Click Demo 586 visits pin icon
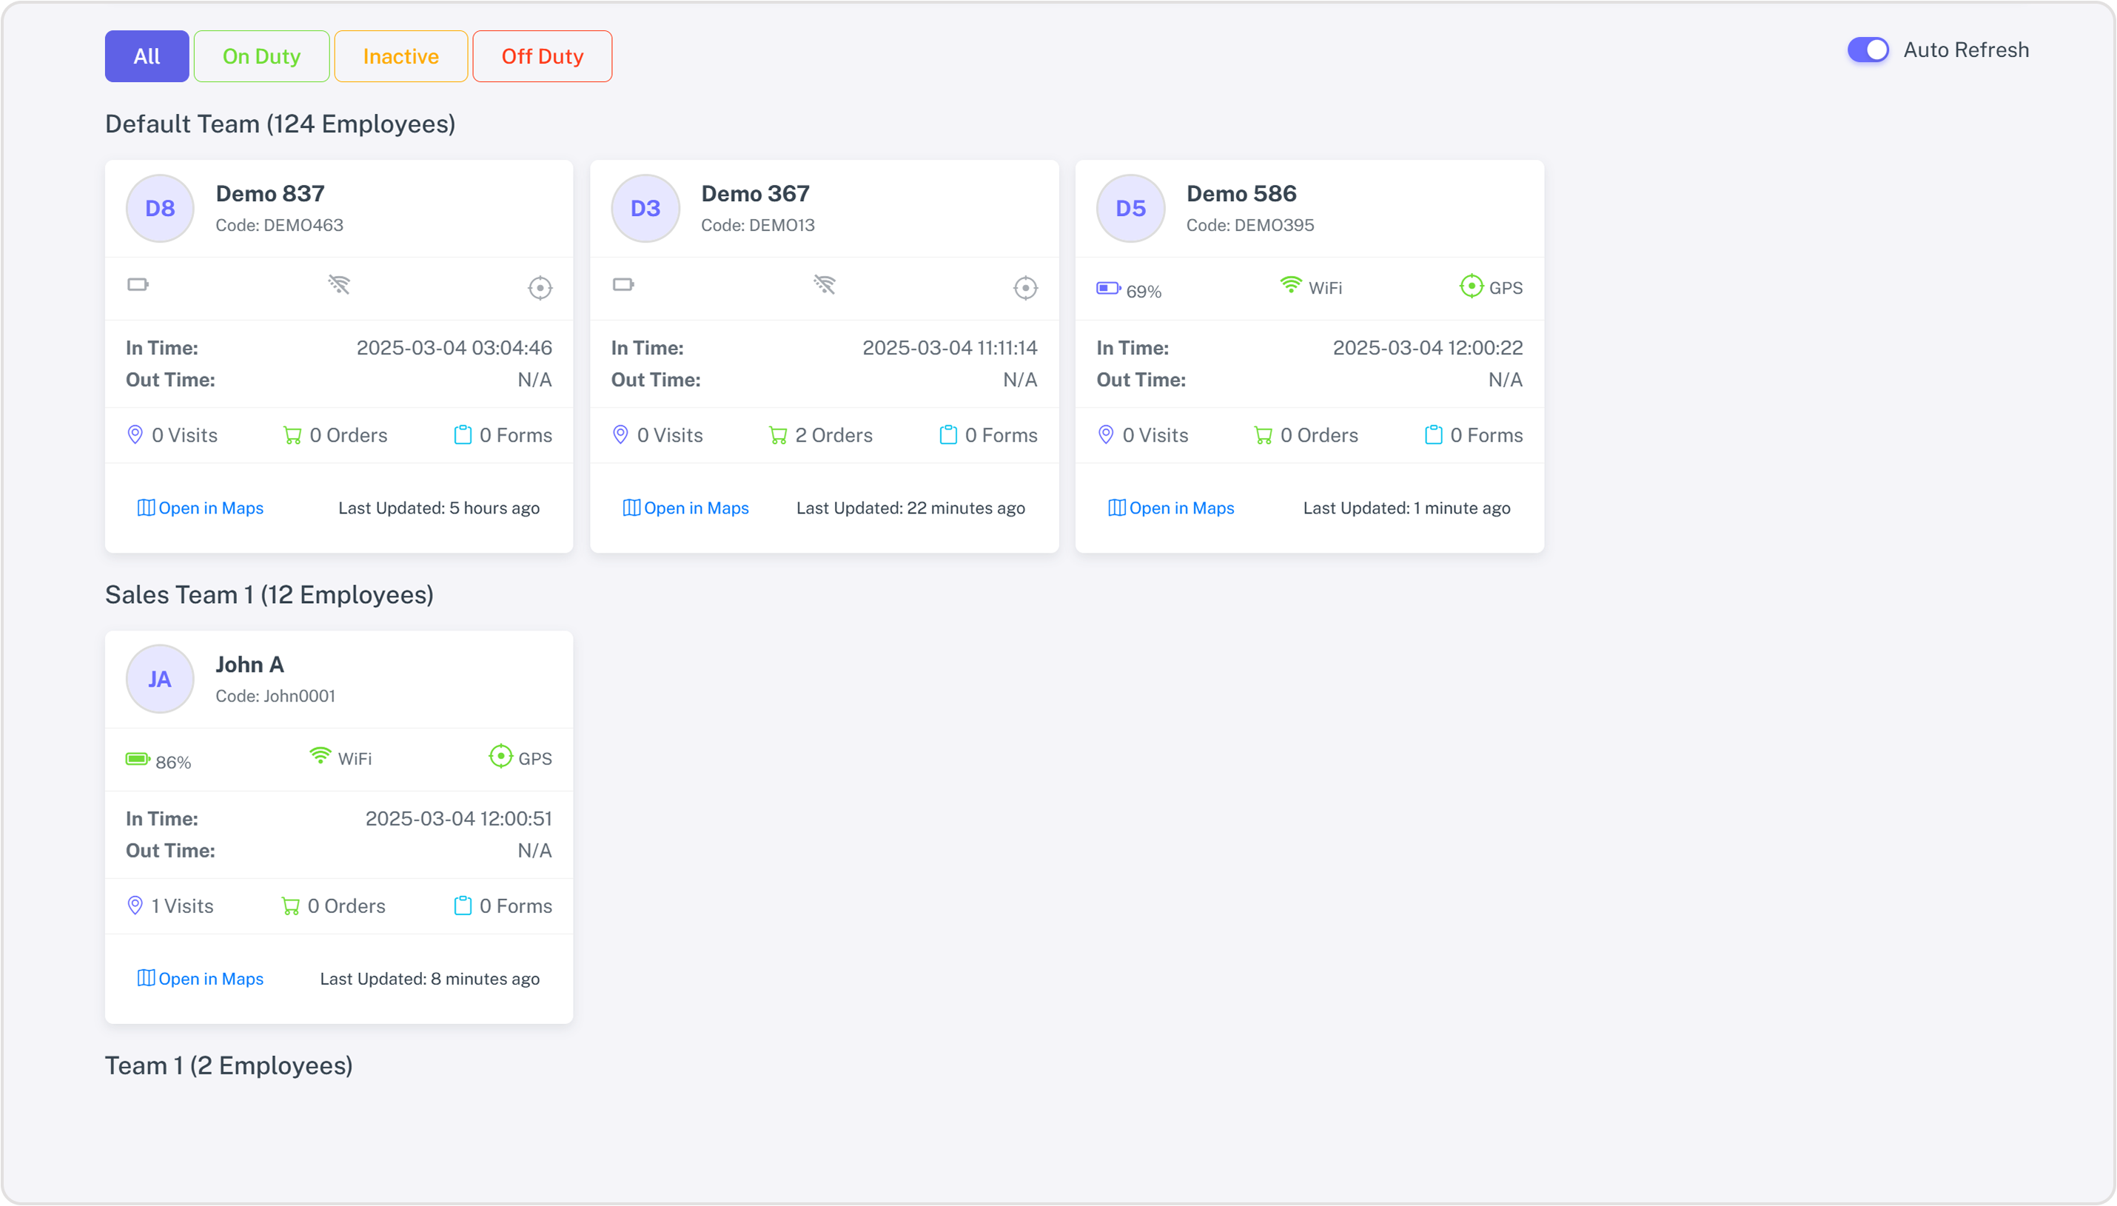The width and height of the screenshot is (2117, 1206). 1106,435
